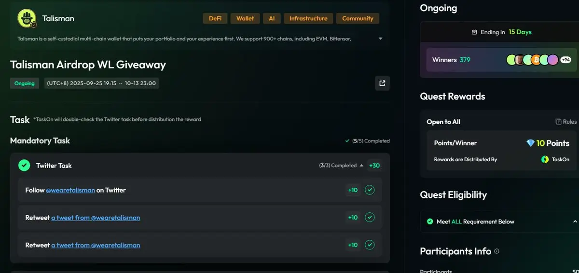Viewport: 579px width, 273px height.
Task: Click the green Twitter Task completed checkmark
Action: click(24, 165)
